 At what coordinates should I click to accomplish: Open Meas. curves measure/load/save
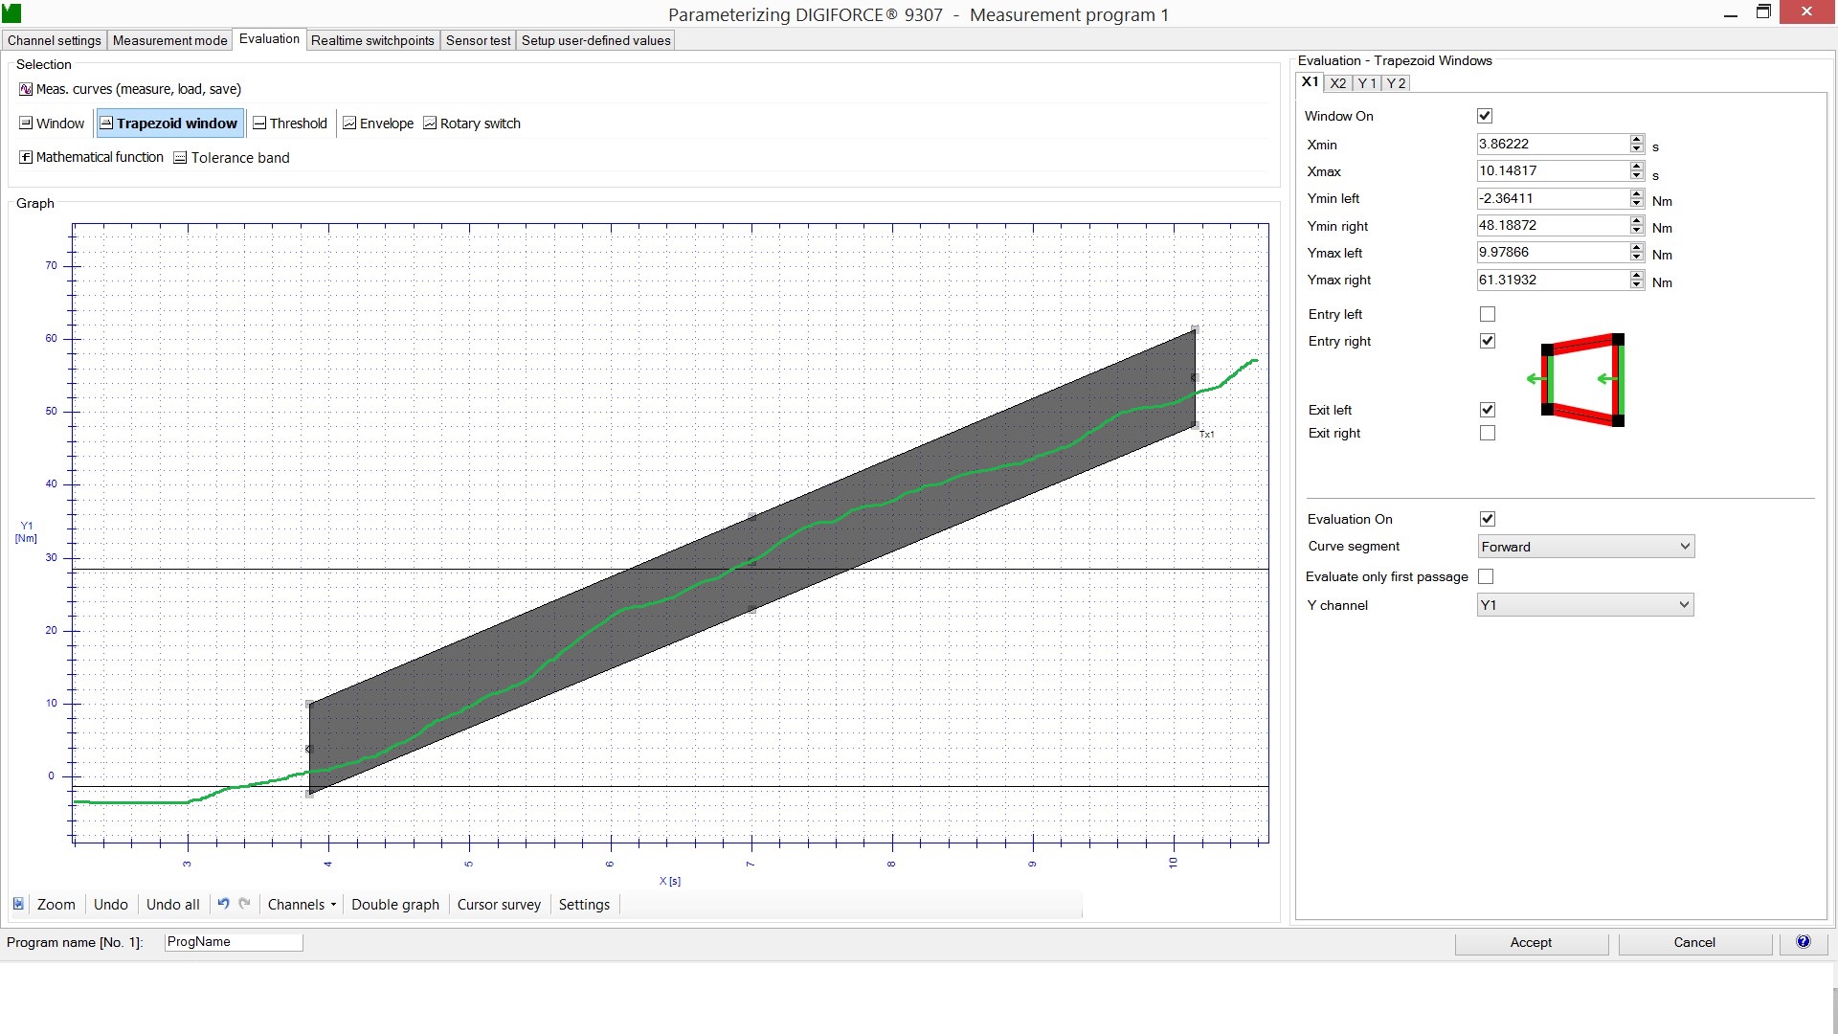coord(130,89)
